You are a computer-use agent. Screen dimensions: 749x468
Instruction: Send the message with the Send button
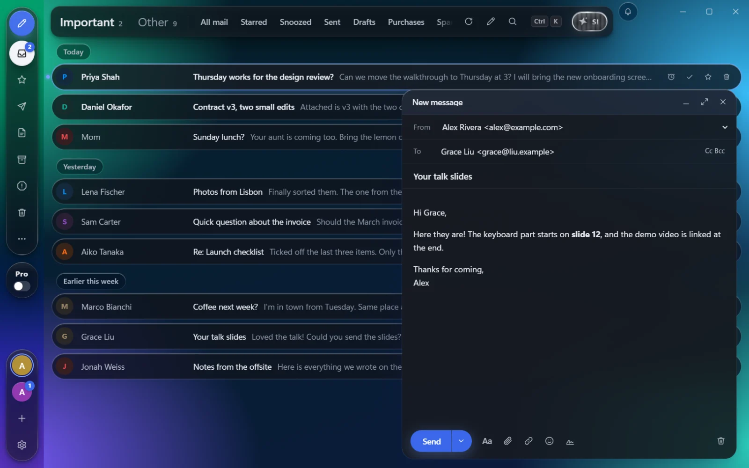pos(431,441)
